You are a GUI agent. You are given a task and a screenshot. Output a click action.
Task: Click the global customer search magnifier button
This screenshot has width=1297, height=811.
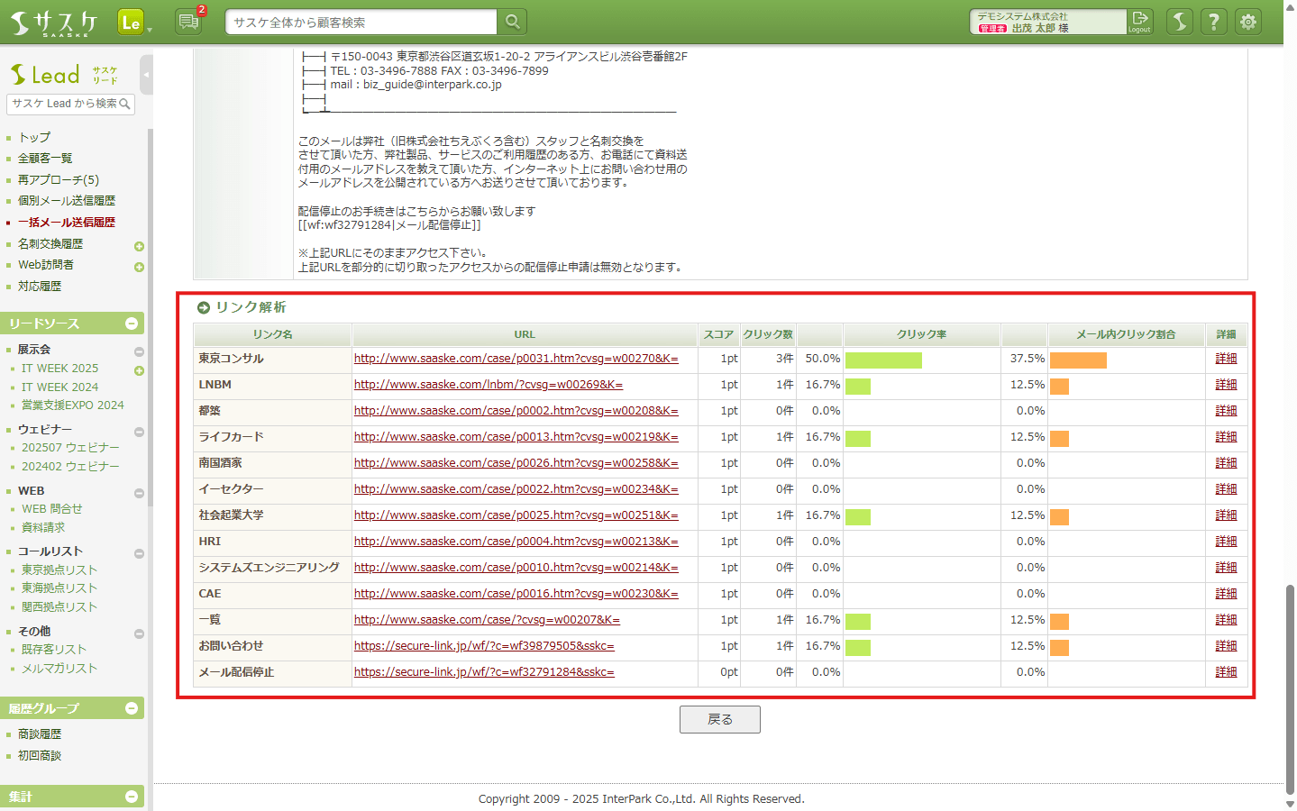click(x=512, y=22)
